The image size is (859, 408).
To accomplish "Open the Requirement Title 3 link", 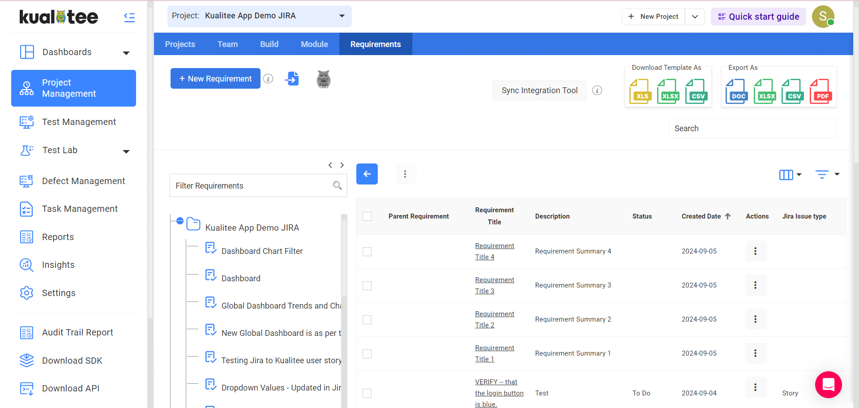I will coord(494,285).
